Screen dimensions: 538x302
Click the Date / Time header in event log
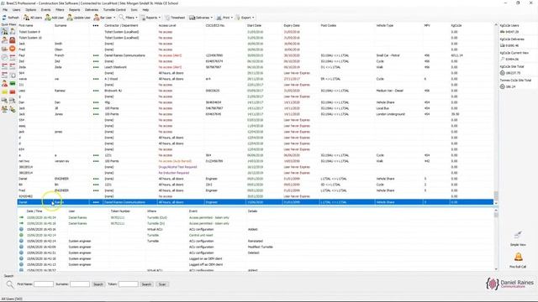(34, 211)
